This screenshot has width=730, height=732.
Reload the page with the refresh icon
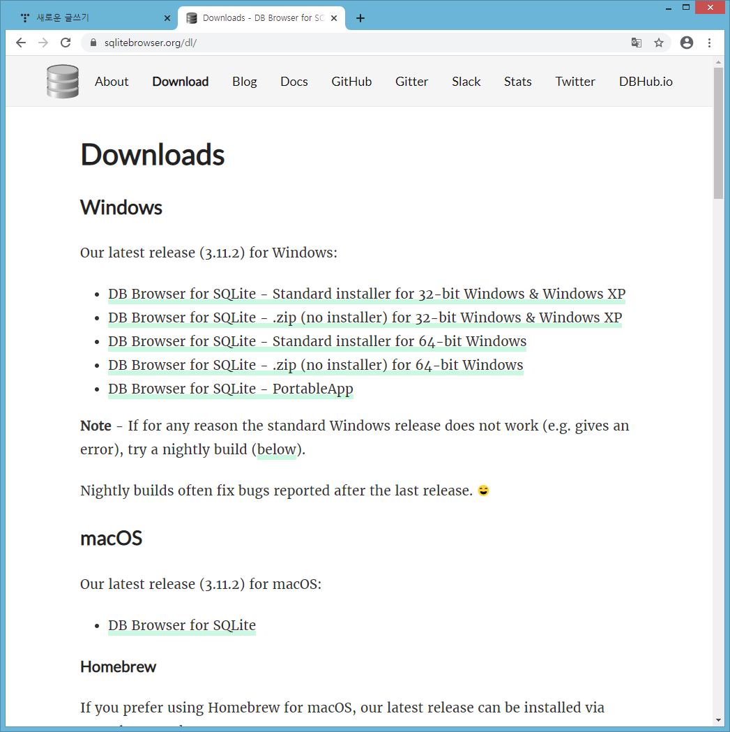click(x=66, y=43)
